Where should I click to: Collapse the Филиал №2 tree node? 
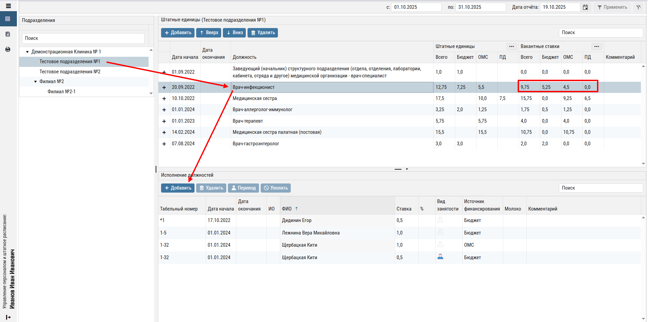point(35,81)
